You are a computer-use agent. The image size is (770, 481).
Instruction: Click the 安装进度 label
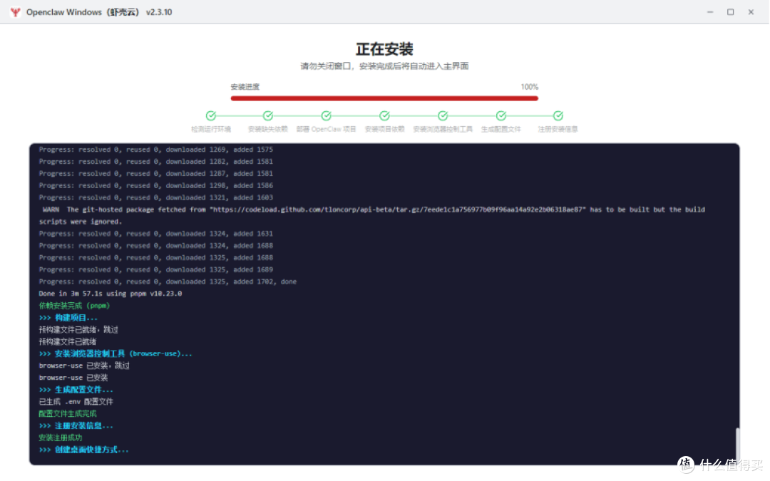click(x=245, y=87)
